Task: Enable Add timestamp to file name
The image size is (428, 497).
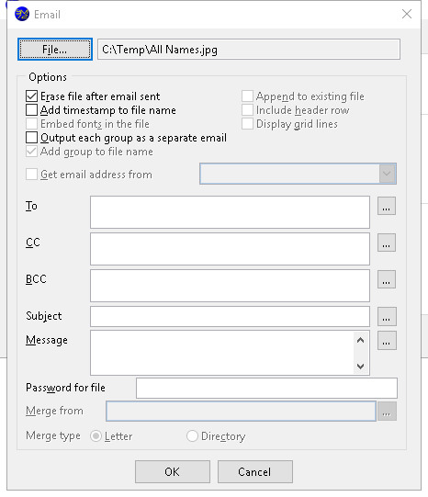Action: (31, 110)
